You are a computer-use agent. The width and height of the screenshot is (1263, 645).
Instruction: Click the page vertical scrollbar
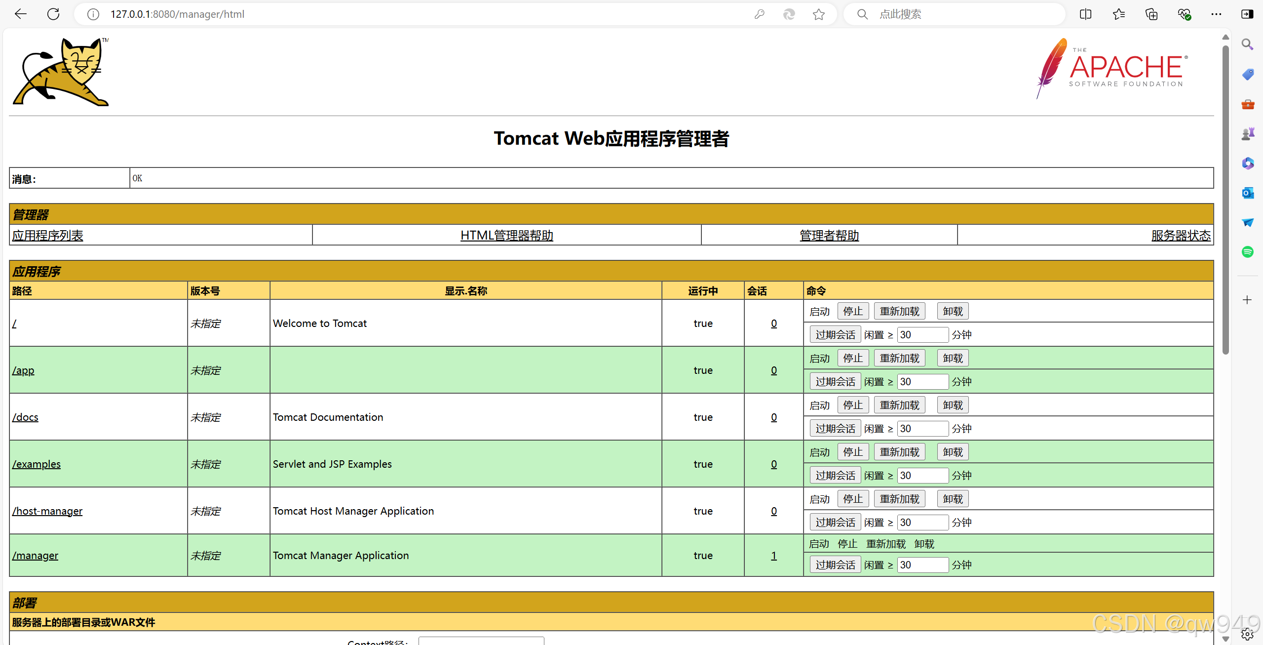click(1225, 198)
